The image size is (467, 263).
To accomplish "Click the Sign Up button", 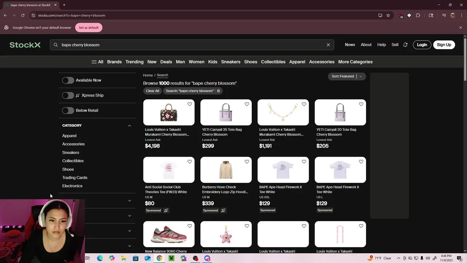I will [x=444, y=45].
